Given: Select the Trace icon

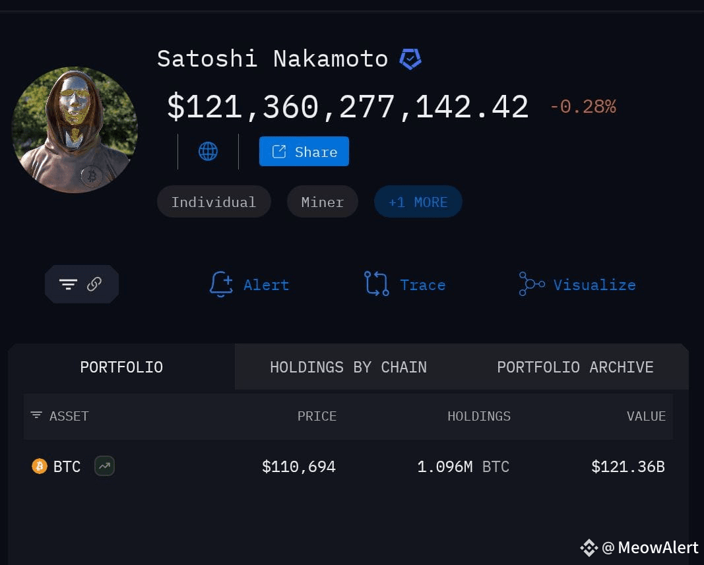Looking at the screenshot, I should click(x=376, y=284).
